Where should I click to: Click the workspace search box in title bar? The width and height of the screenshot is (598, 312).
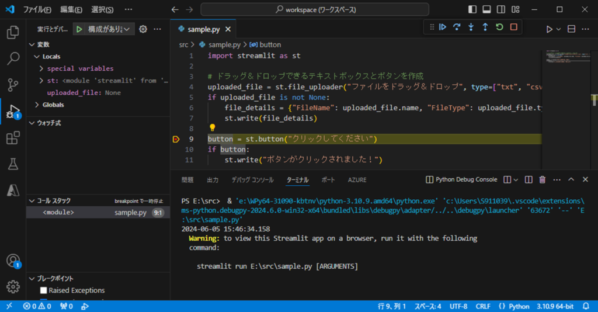(315, 10)
